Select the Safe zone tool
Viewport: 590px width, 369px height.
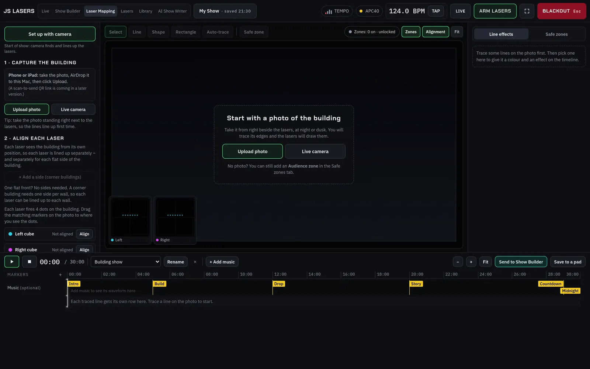[254, 32]
